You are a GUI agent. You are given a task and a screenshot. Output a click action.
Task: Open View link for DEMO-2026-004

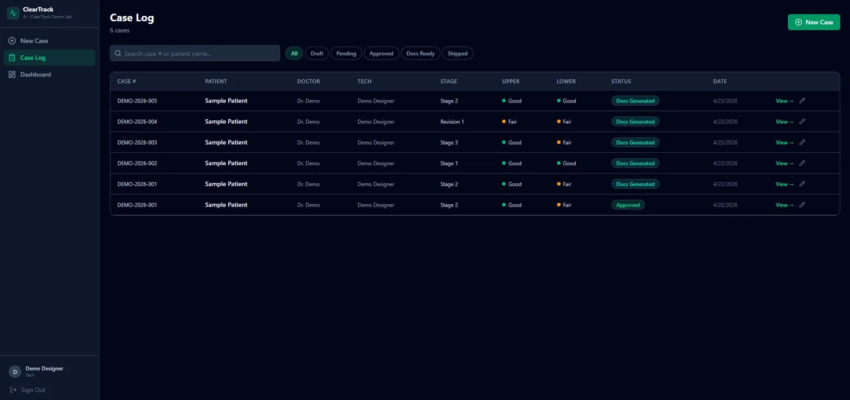[x=784, y=121]
